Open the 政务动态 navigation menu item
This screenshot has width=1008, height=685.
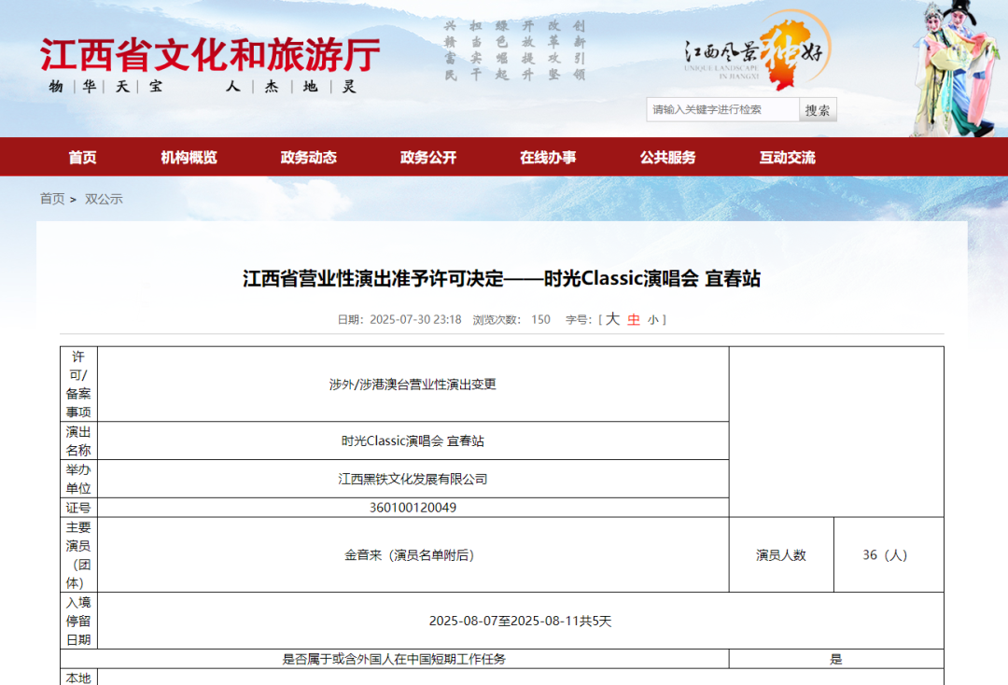pyautogui.click(x=309, y=158)
